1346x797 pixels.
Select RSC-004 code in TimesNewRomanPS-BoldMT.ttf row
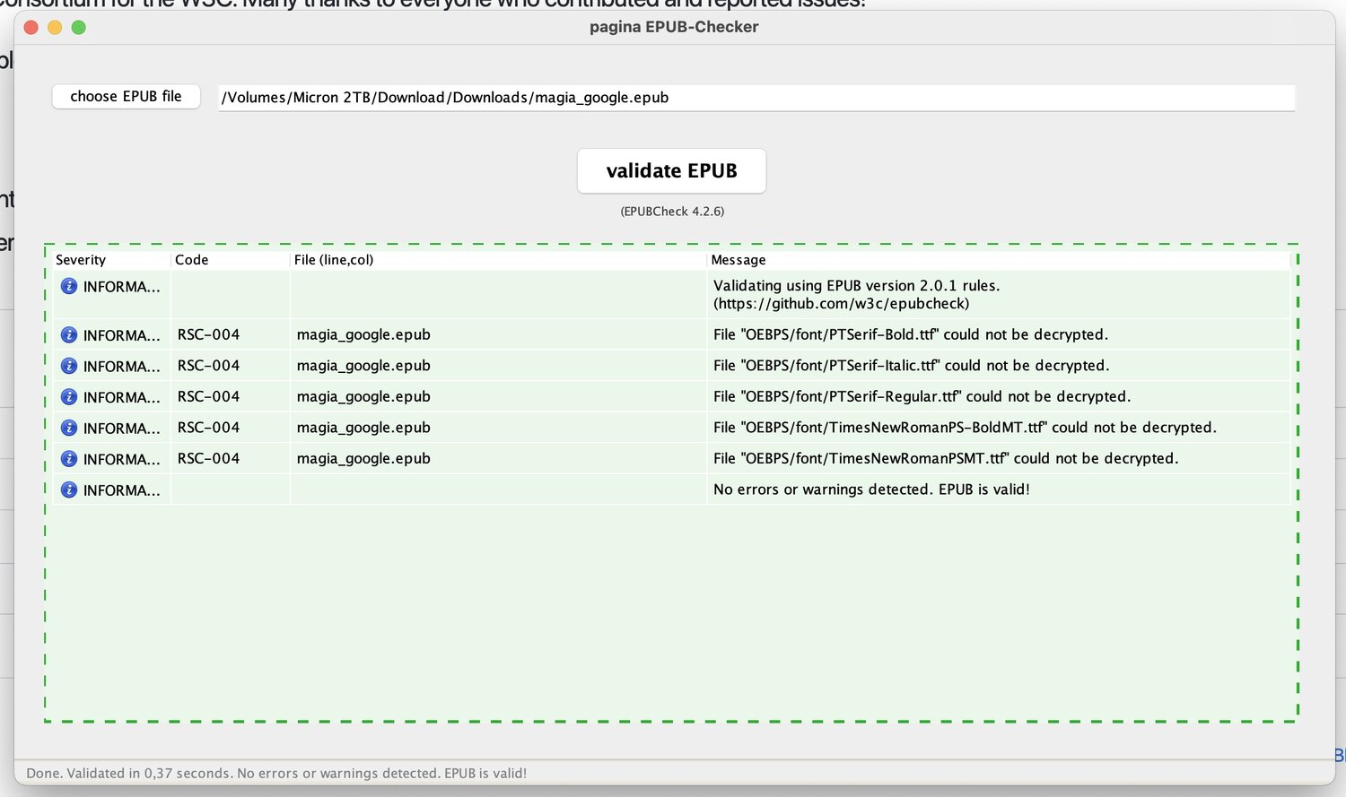pyautogui.click(x=208, y=428)
